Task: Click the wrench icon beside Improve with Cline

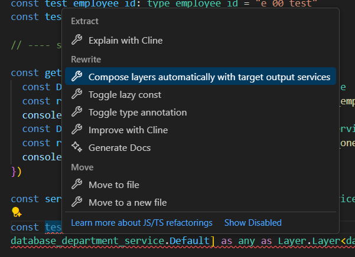Action: [x=77, y=130]
